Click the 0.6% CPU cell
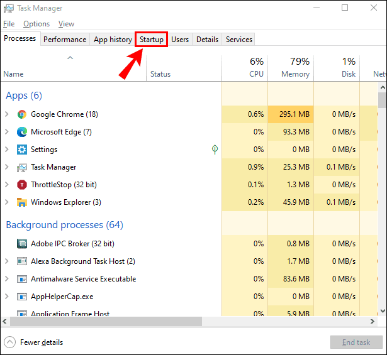387x355 pixels. coord(245,114)
